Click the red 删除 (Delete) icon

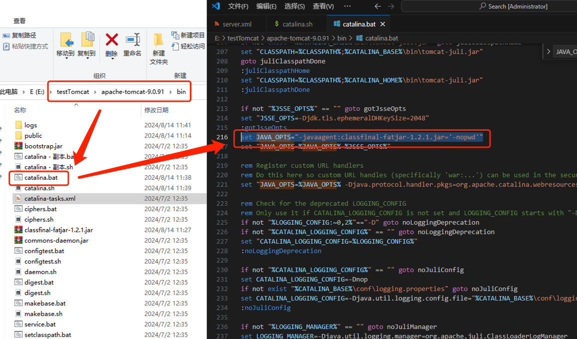pos(112,39)
